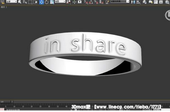This screenshot has height=112, width=170.
Task: Open the Schematic View
Action: click(x=161, y=2)
